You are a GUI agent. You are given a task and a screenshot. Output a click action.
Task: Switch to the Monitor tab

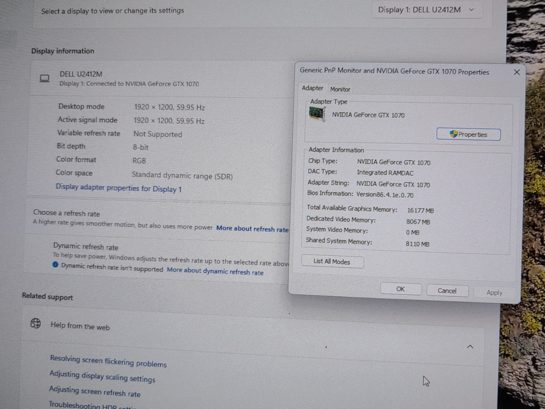coord(340,89)
